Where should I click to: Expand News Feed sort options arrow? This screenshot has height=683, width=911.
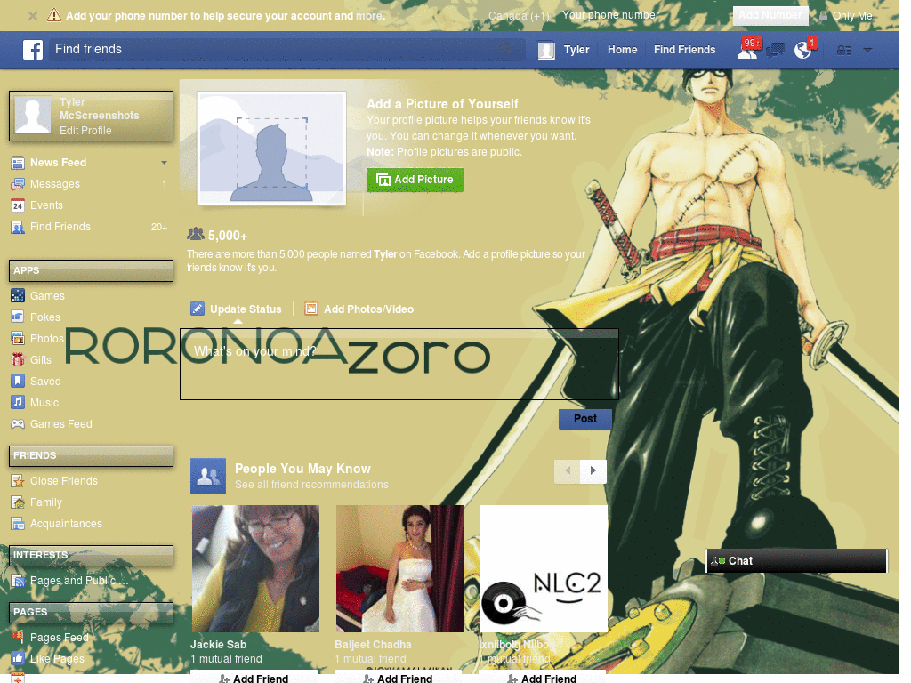click(x=164, y=163)
